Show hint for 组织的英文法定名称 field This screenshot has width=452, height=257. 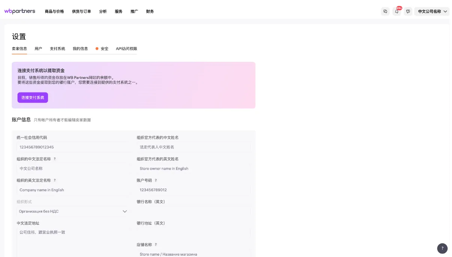55,180
